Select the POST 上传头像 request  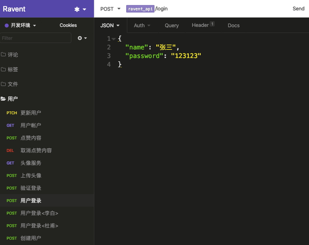point(47,176)
